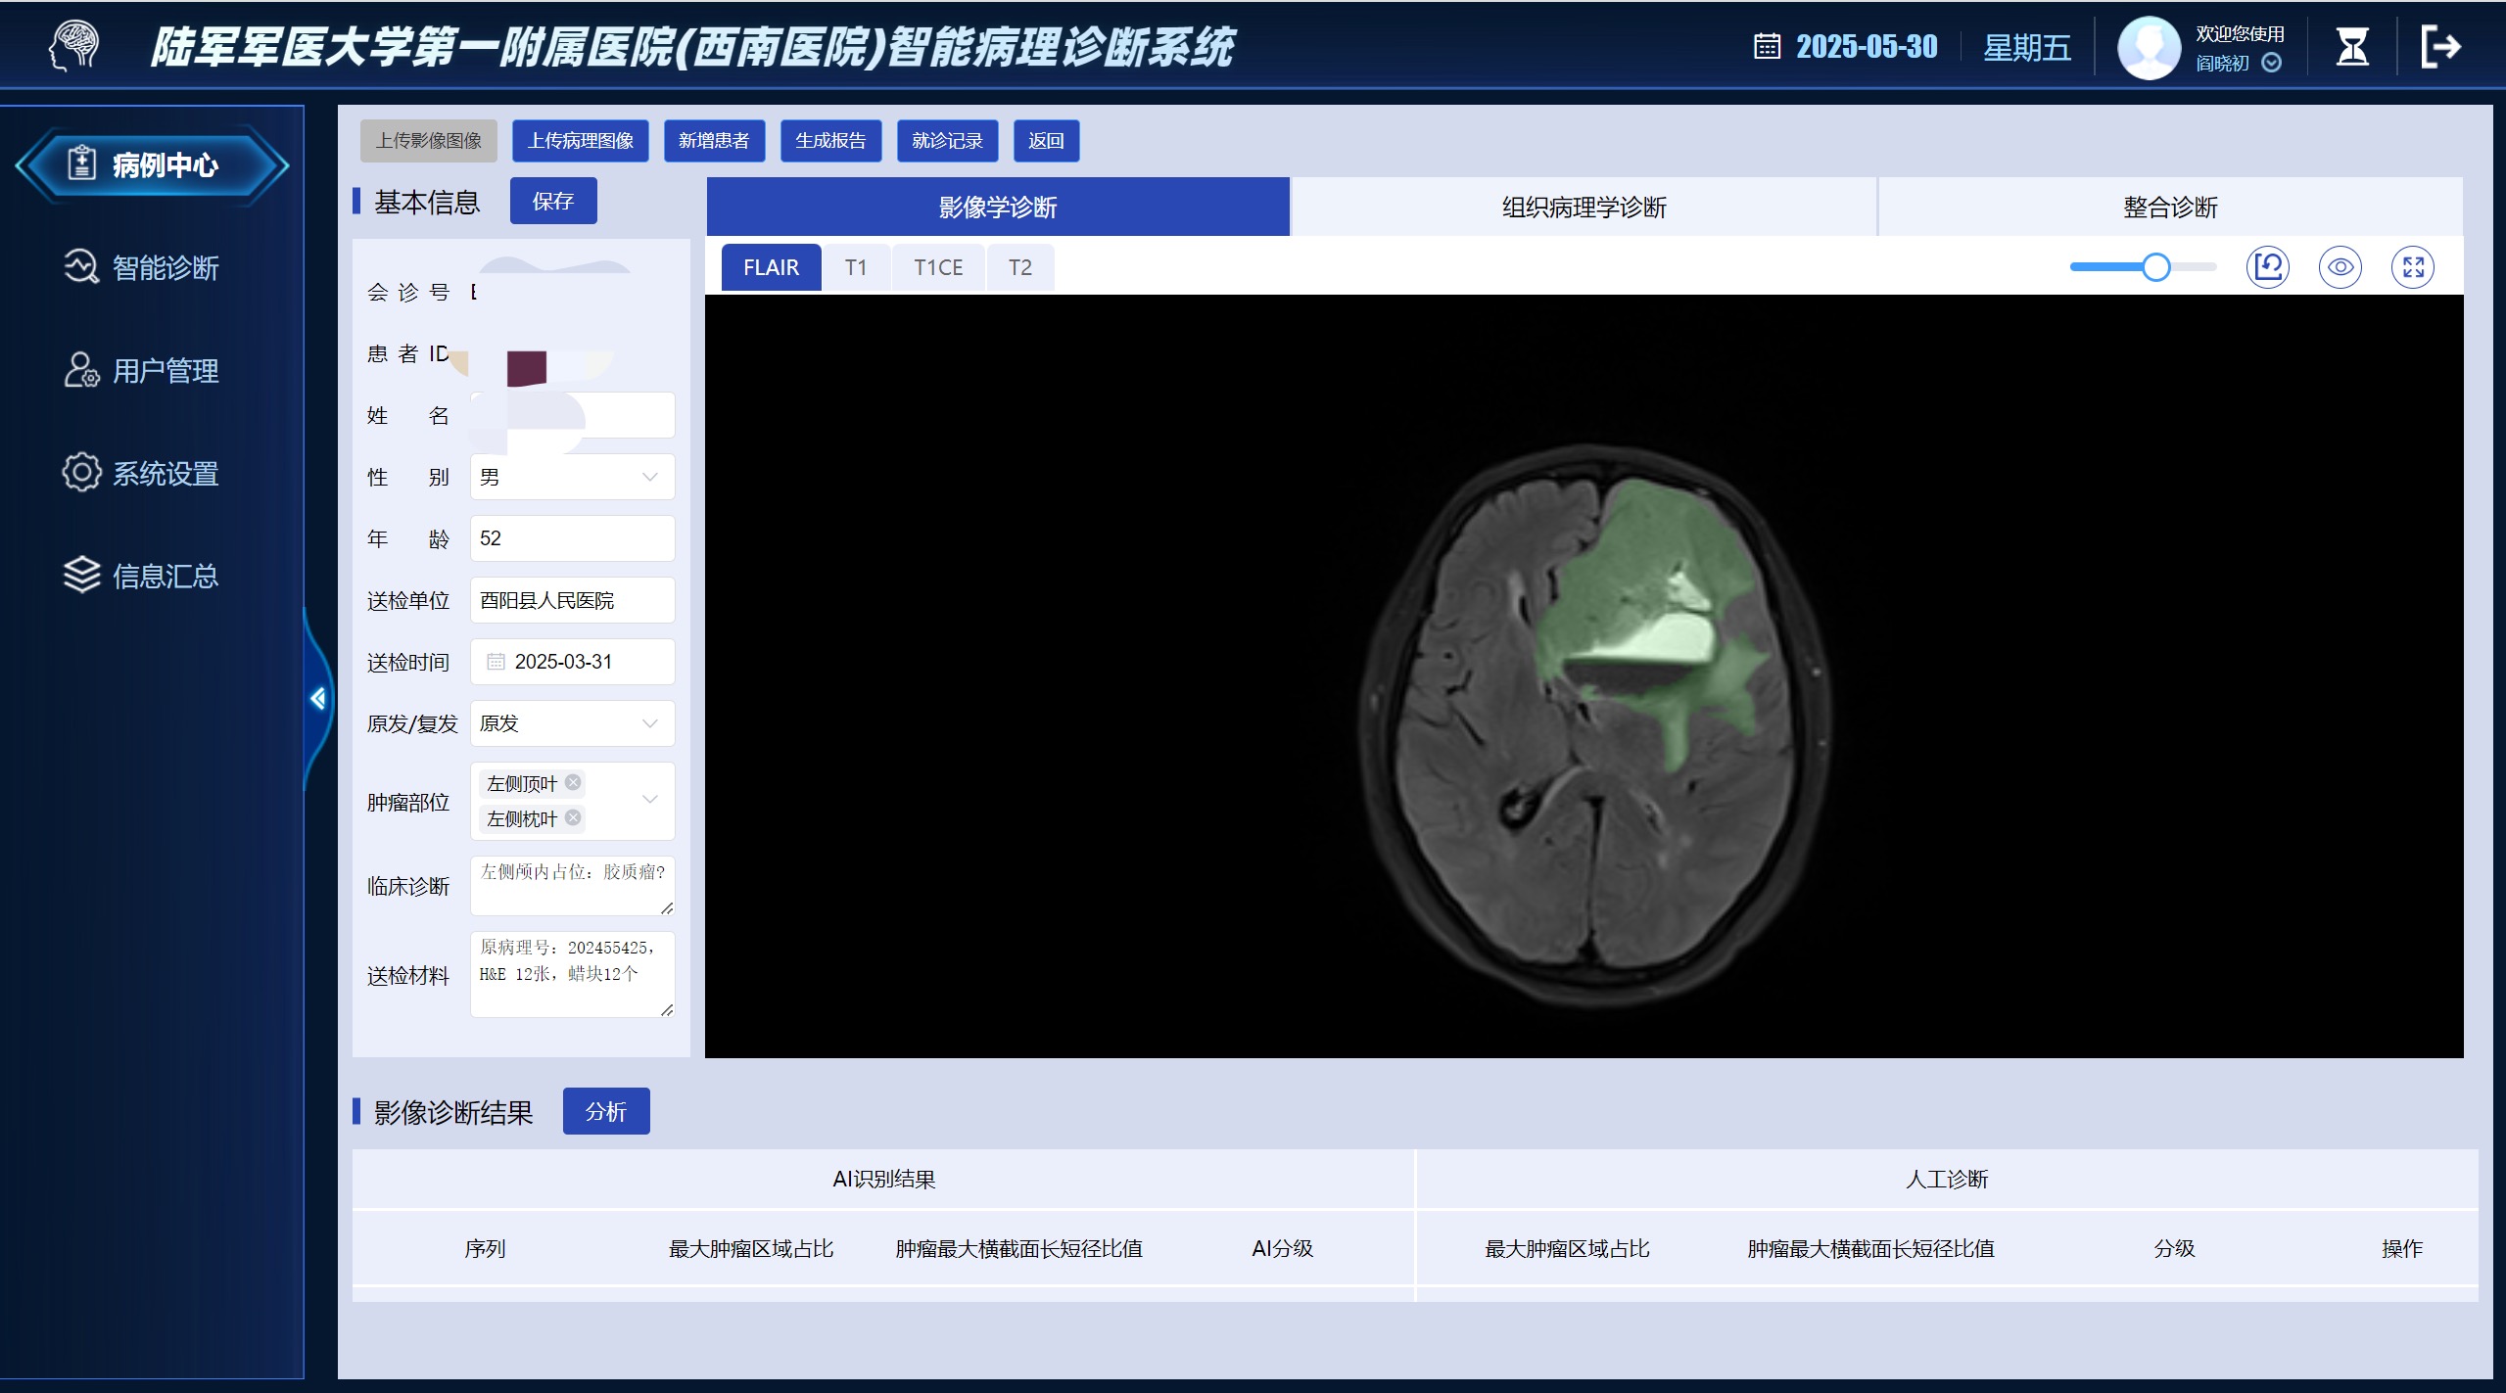
Task: Toggle the eye icon for tumor overlay
Action: pos(2340,267)
